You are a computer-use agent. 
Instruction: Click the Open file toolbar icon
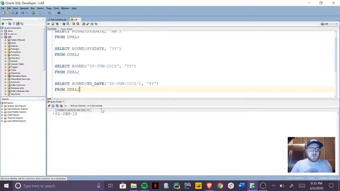tap(8, 13)
